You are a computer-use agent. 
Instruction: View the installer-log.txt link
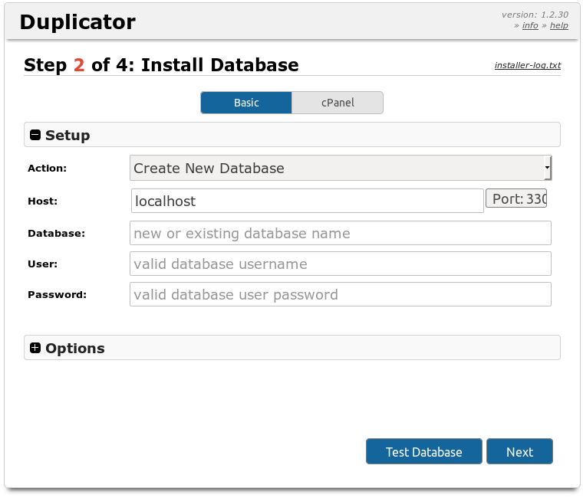click(x=528, y=65)
